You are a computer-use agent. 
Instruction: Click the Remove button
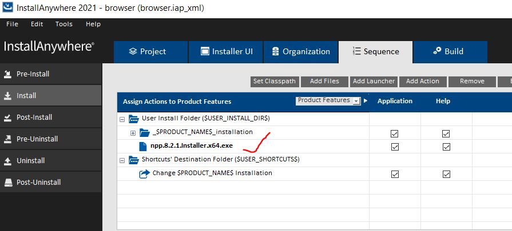pos(472,82)
